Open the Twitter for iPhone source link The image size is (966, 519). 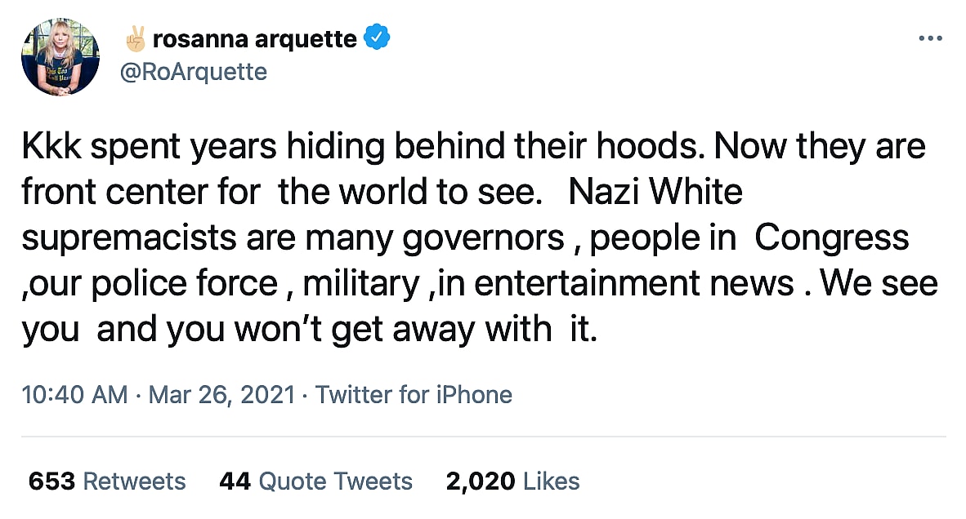click(x=414, y=395)
